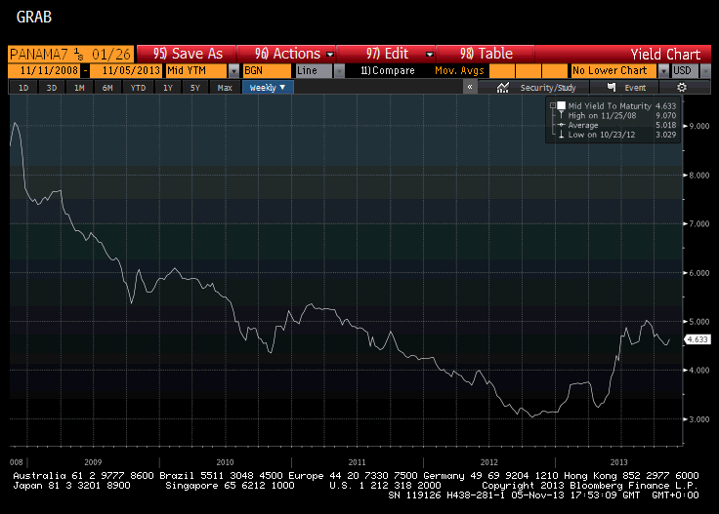Select the 3D range tab
This screenshot has width=719, height=514.
52,88
